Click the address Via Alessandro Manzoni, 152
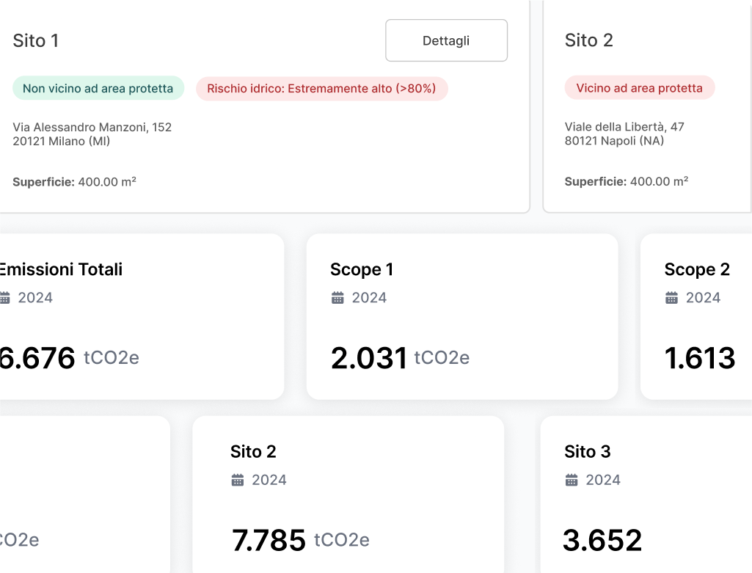This screenshot has width=752, height=573. coord(92,127)
